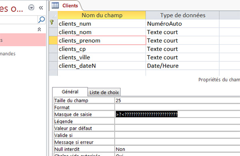The width and height of the screenshot is (240, 156).
Task: Click the Valeur par défaut property field
Action: click(x=178, y=128)
